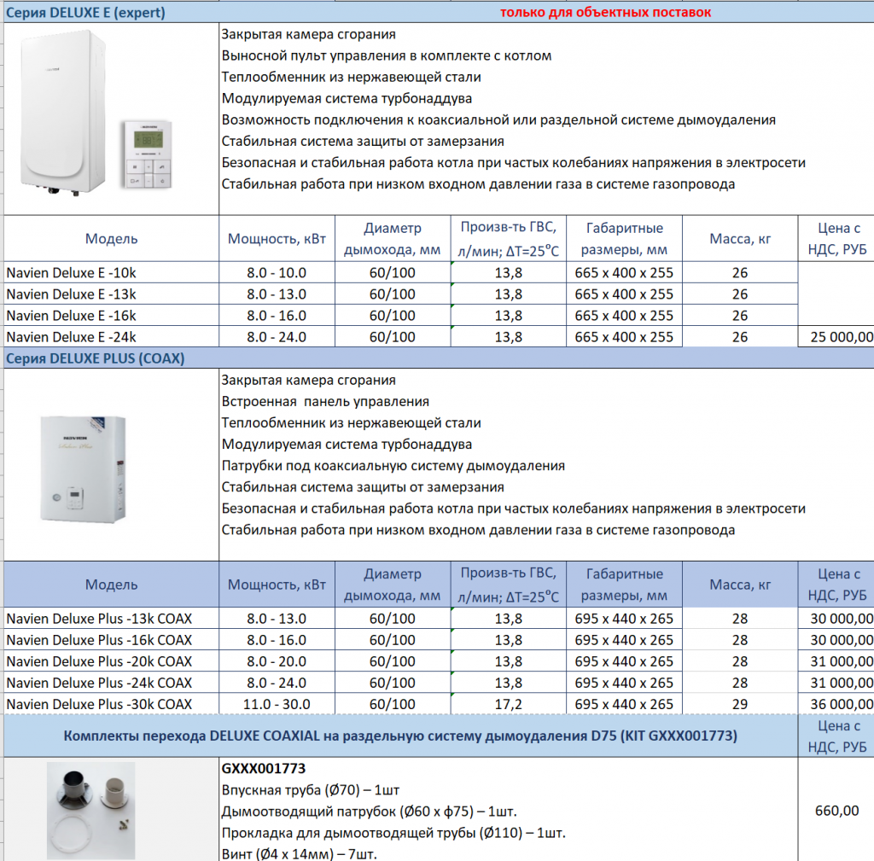Select cell 'Navien Deluxe Plus -16k COAX'

(x=112, y=640)
